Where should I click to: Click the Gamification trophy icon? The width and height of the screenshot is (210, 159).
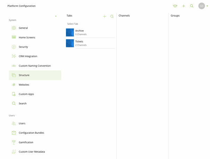point(14,142)
